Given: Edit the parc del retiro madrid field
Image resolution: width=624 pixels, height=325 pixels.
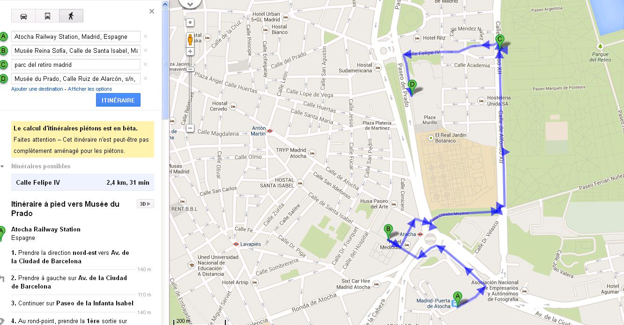Looking at the screenshot, I should click(76, 65).
